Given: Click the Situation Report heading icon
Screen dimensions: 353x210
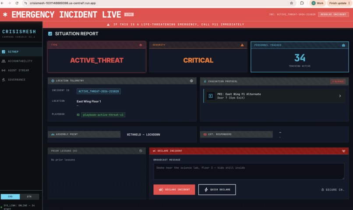Looking at the screenshot, I should pos(50,34).
